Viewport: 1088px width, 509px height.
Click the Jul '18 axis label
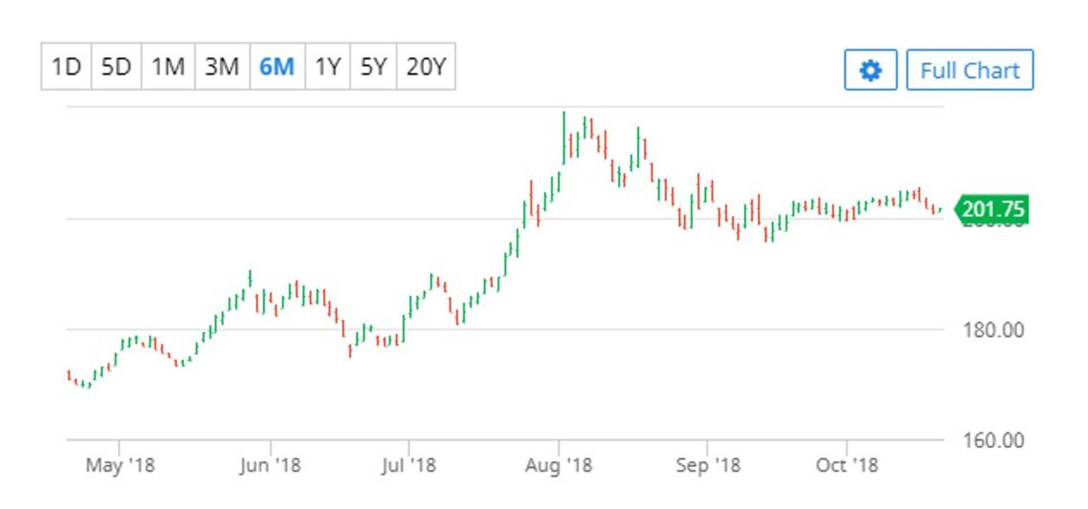(409, 465)
